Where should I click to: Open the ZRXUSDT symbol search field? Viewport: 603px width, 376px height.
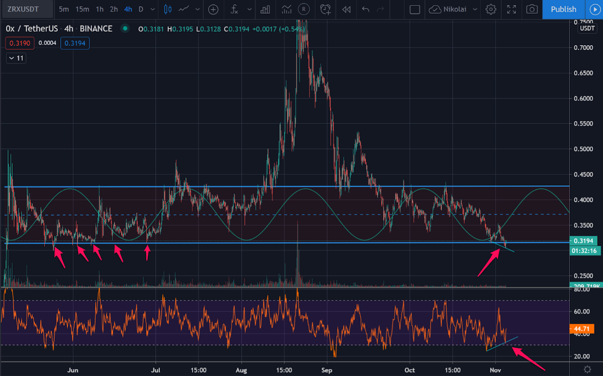click(28, 9)
